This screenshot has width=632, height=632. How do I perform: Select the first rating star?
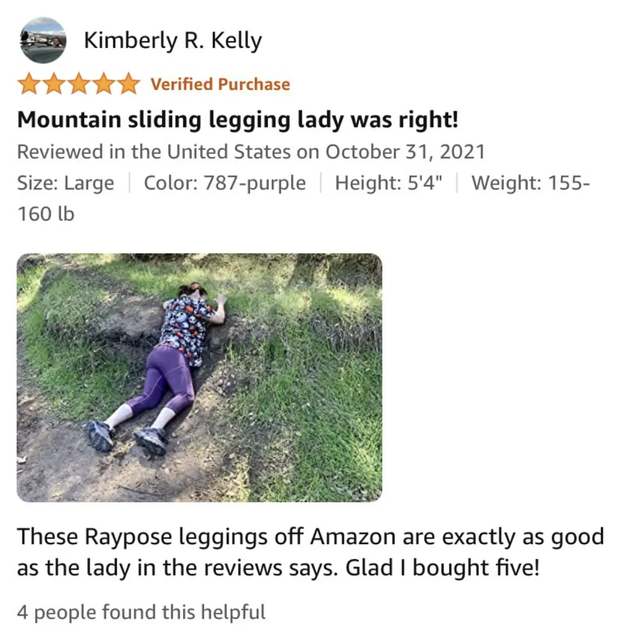click(x=29, y=85)
